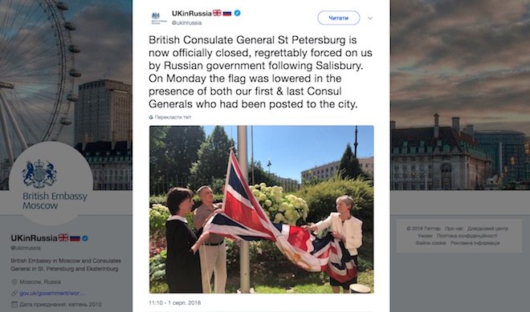530x312 pixels.
Task: Click the calendar icon beside Дата приєднання
Action: [x=14, y=304]
